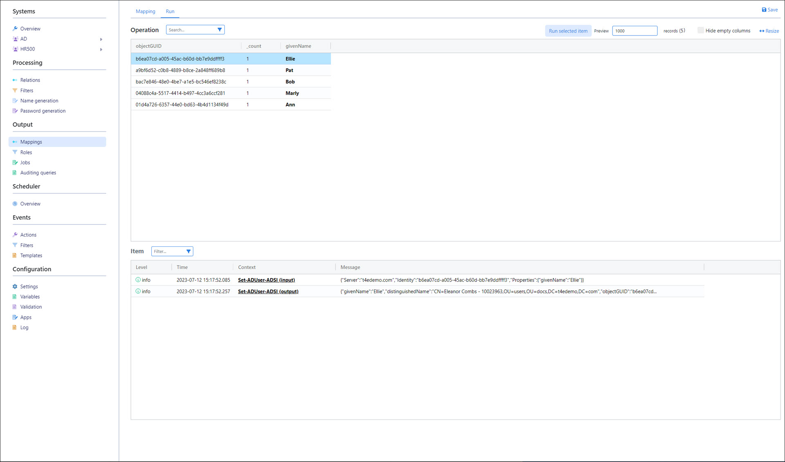785x462 pixels.
Task: Click the Resize arrows icon
Action: pyautogui.click(x=762, y=31)
